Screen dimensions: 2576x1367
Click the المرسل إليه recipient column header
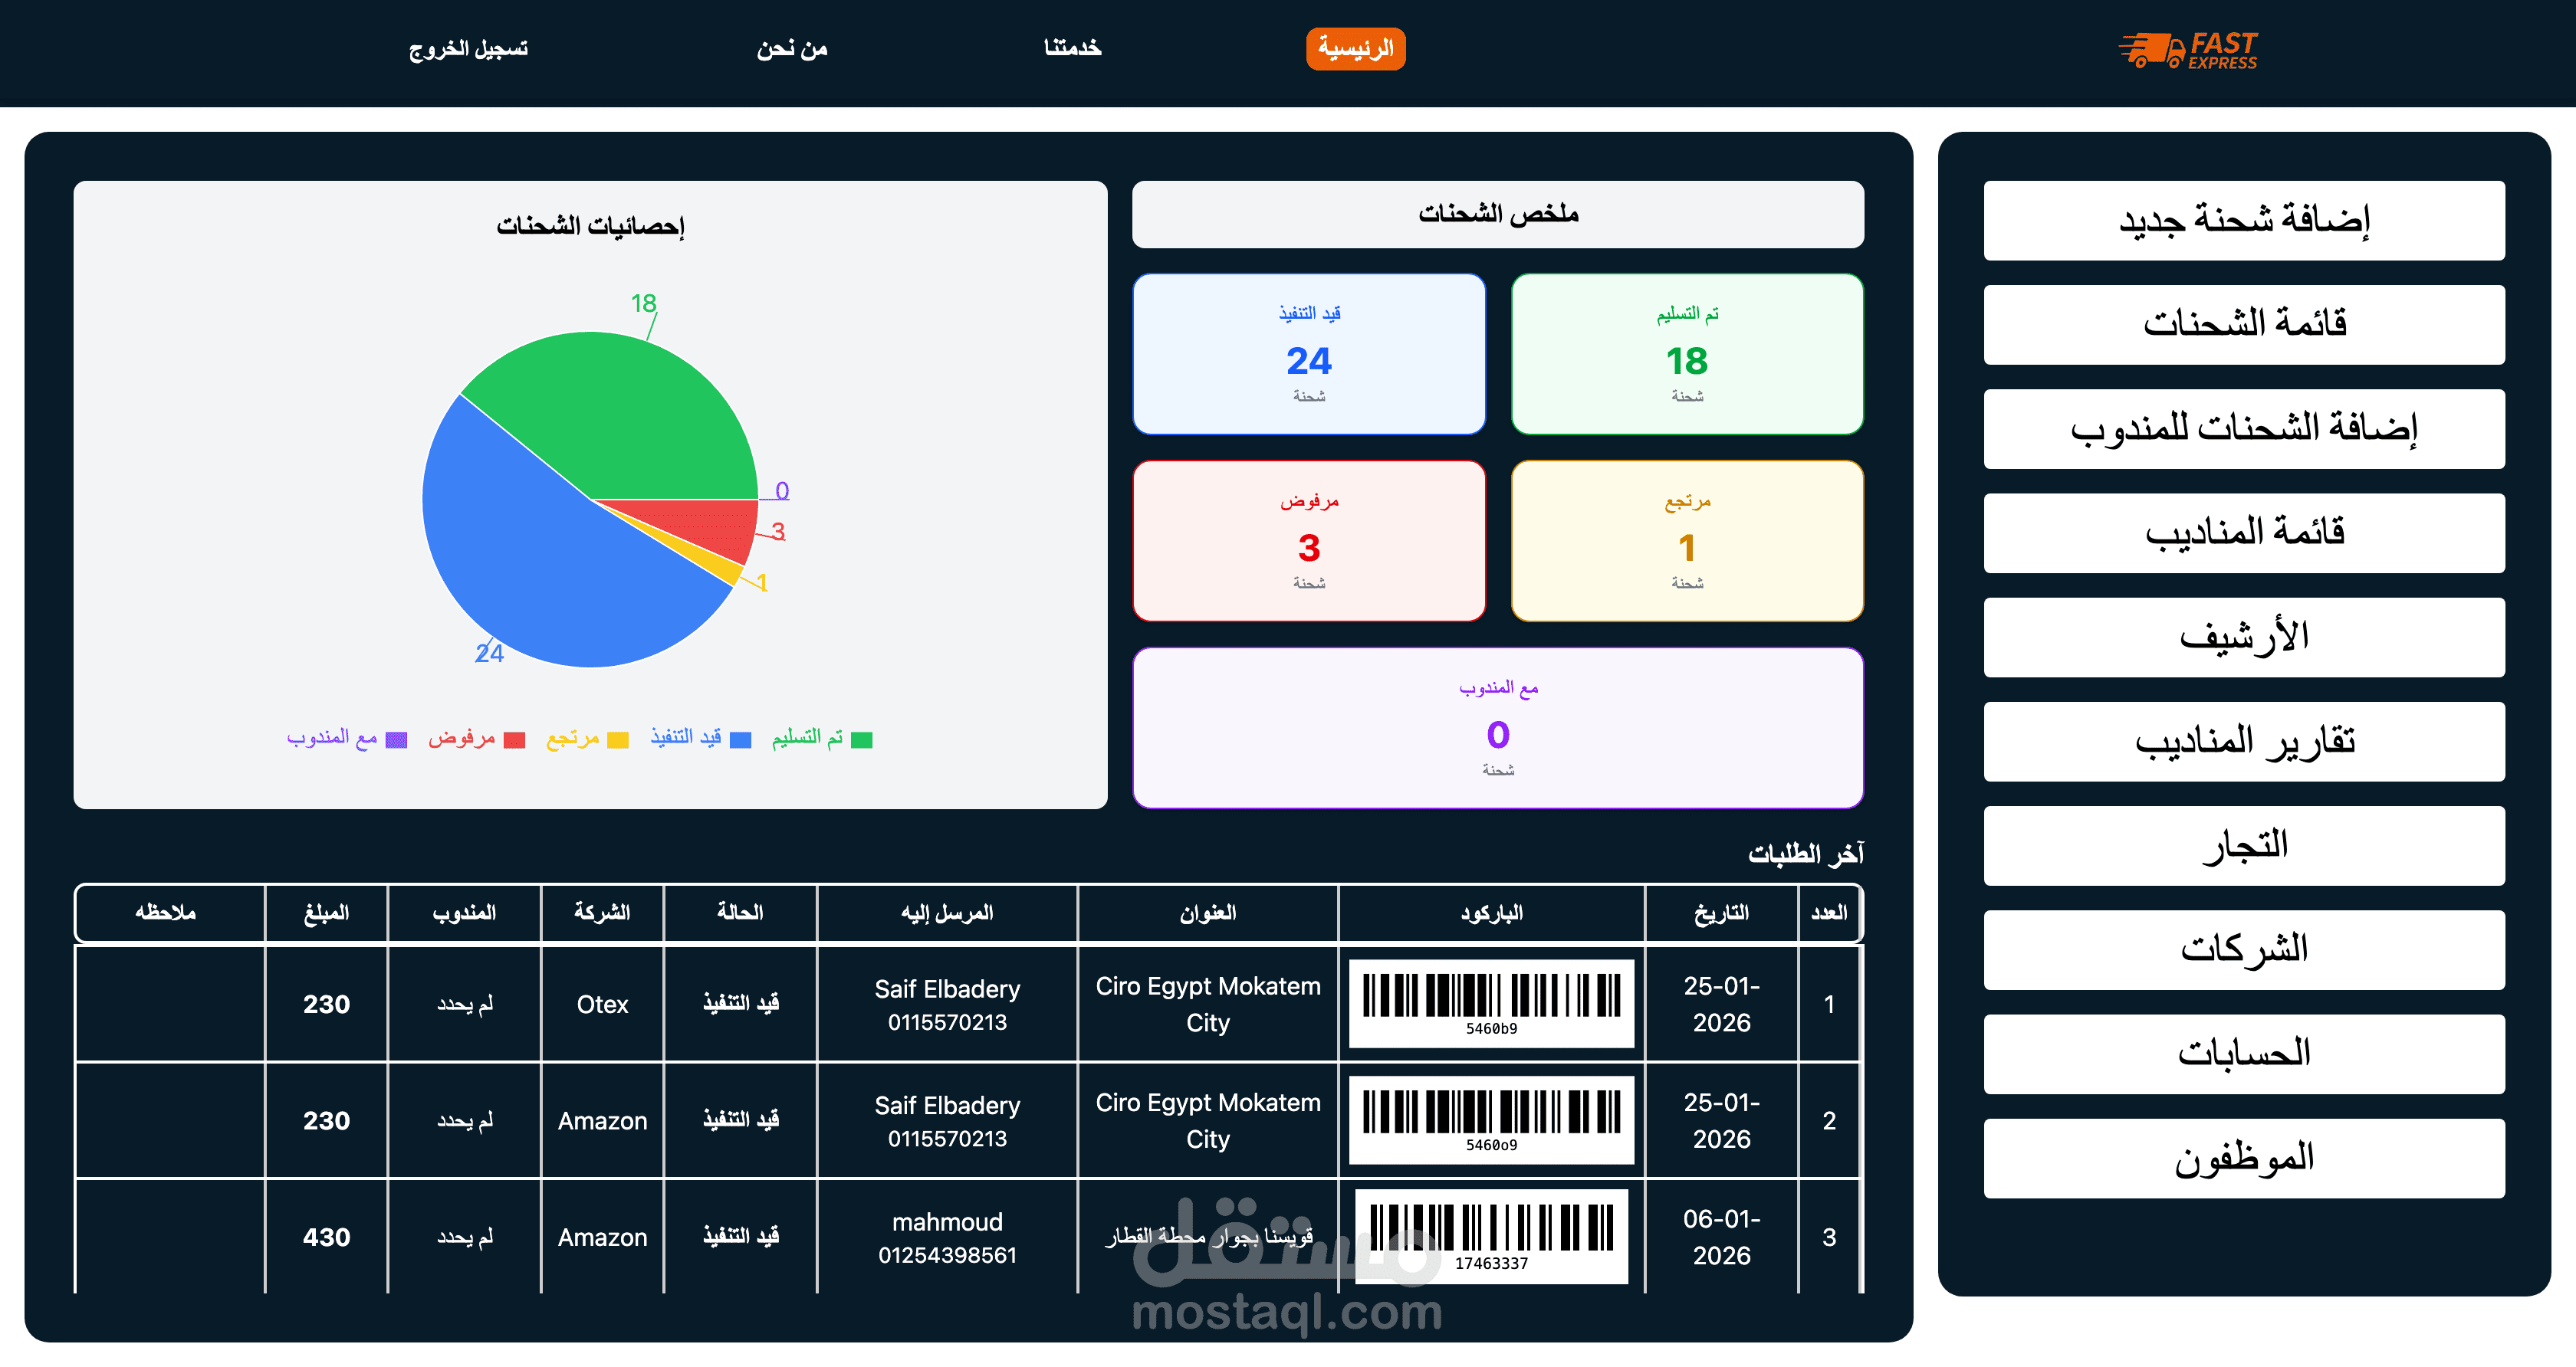[x=947, y=913]
